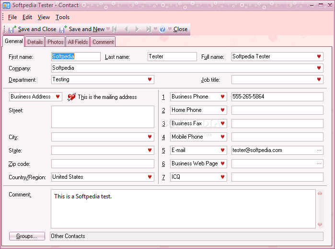
Task: Click the ellipsis button in the E-mail field
Action: click(x=319, y=150)
